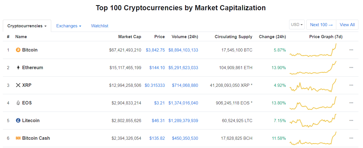Click the Bitcoin Cash logo icon
The width and height of the screenshot is (363, 148).
coord(18,138)
